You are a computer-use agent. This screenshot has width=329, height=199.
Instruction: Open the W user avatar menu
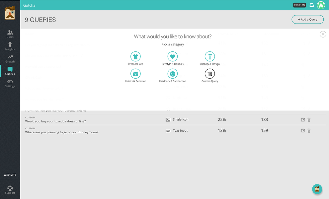coord(321,5)
